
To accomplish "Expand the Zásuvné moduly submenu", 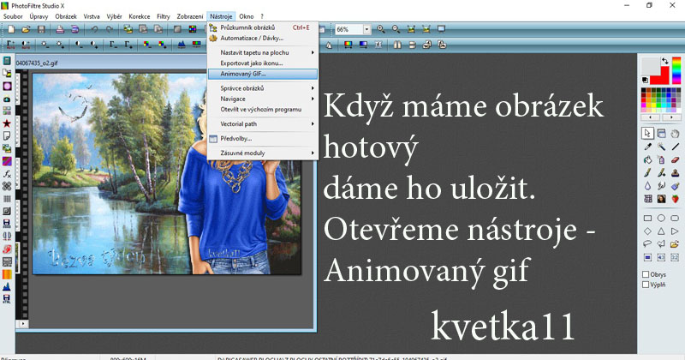I will (x=263, y=153).
